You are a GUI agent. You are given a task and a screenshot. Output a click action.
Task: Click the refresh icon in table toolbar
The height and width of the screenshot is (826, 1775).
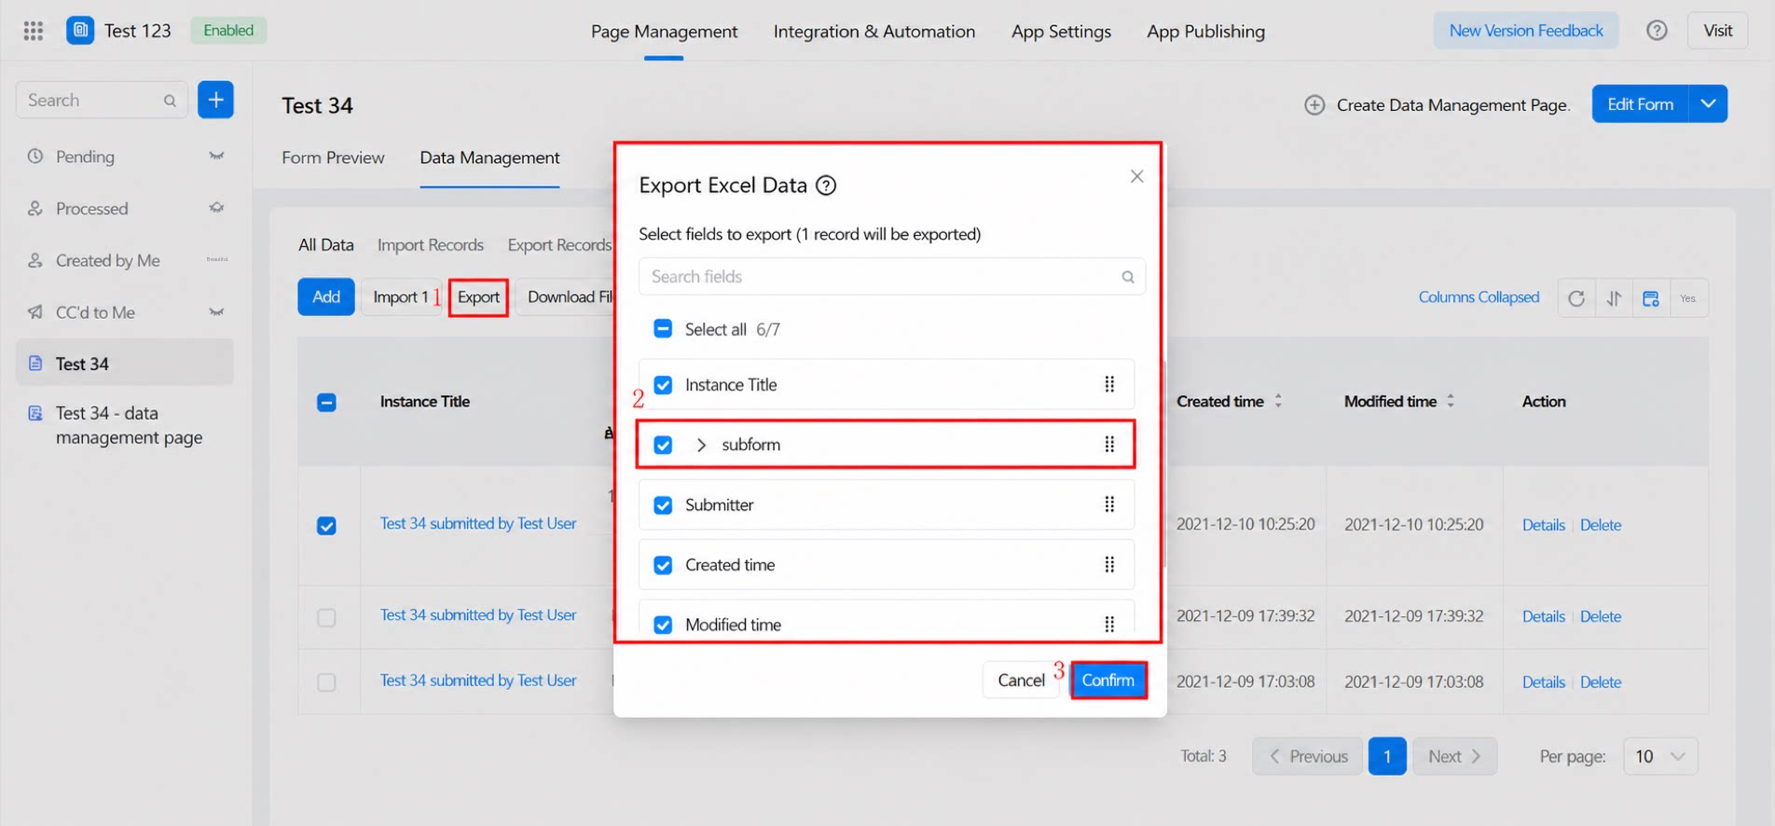pyautogui.click(x=1576, y=298)
